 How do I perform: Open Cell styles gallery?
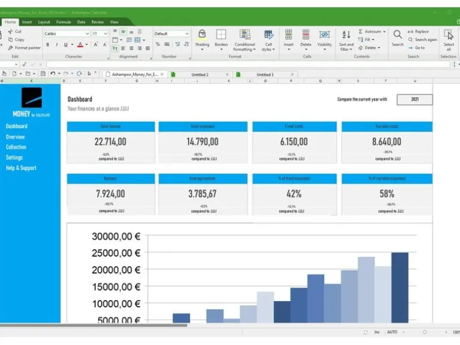[268, 41]
